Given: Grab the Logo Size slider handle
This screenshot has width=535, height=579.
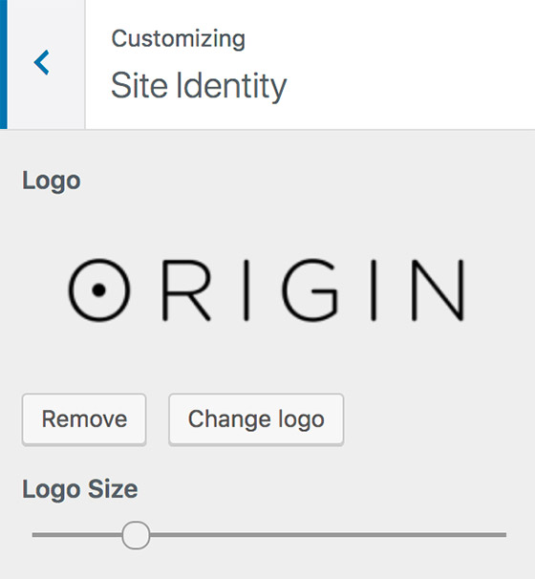Looking at the screenshot, I should click(x=136, y=535).
